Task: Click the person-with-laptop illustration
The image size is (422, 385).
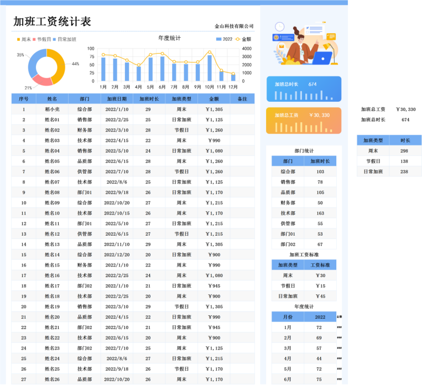Action: click(304, 45)
